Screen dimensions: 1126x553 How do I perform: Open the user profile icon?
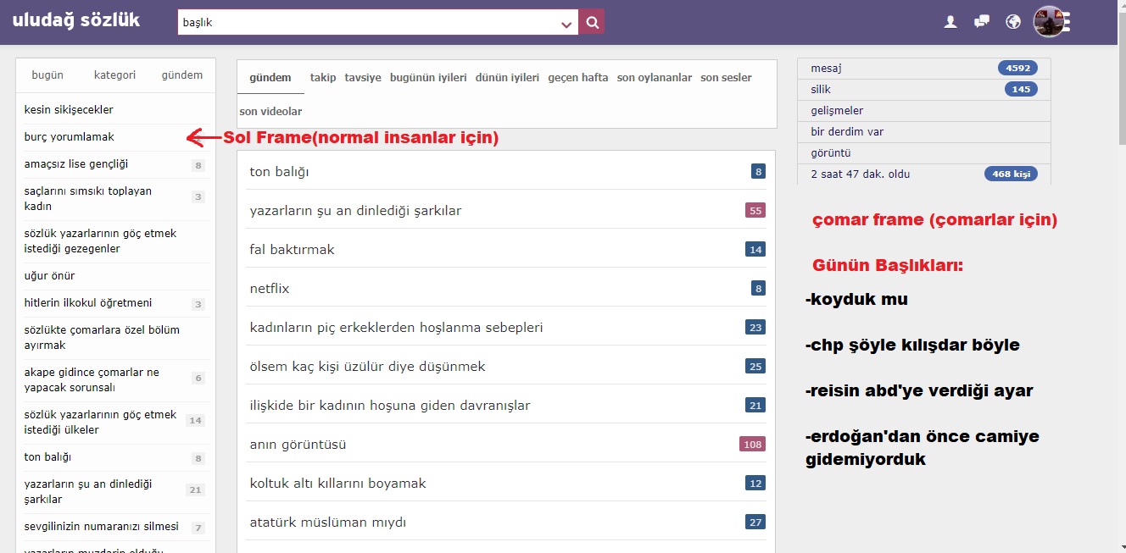click(950, 22)
